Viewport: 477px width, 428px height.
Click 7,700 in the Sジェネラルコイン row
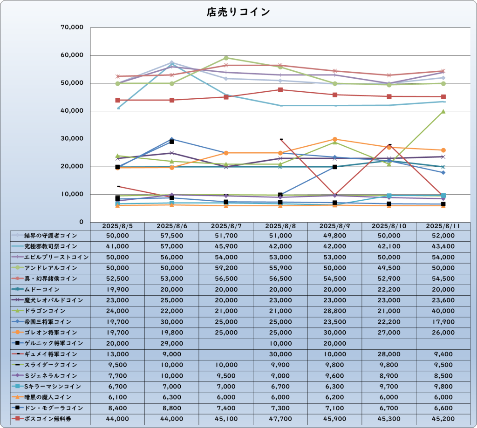(x=117, y=376)
